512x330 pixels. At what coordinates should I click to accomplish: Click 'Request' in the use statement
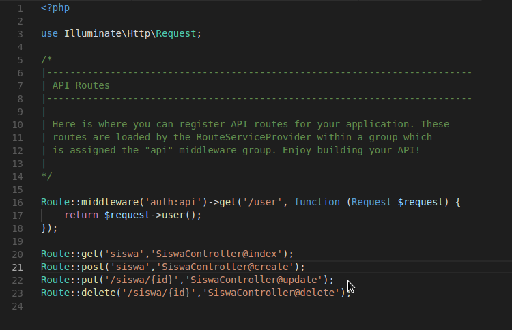click(x=175, y=33)
